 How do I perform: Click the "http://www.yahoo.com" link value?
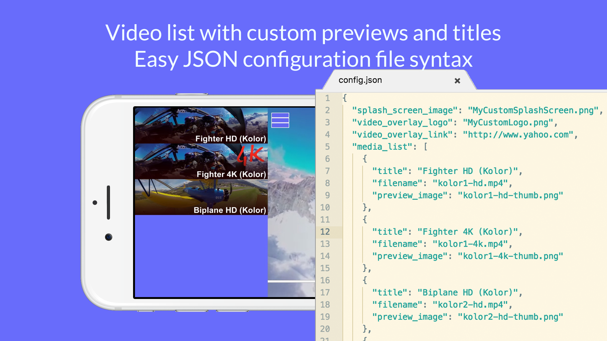pos(518,135)
